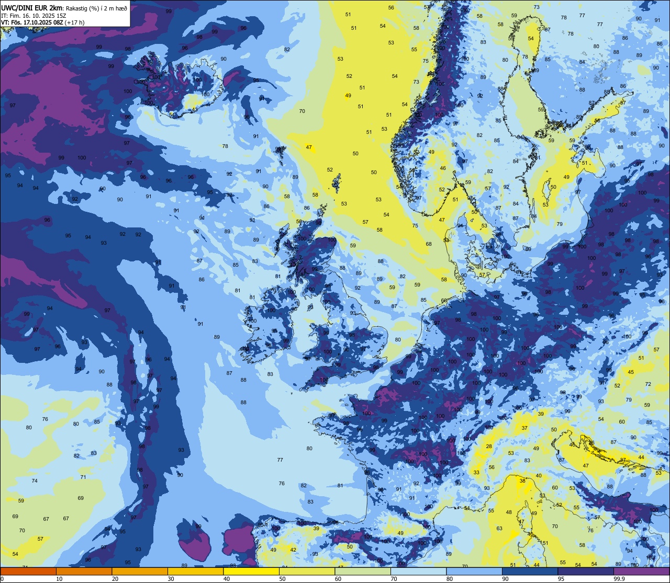The width and height of the screenshot is (670, 583).
Task: Click the "Rakastig (%) í 2 m hæð" parameter label
Action: click(96, 8)
